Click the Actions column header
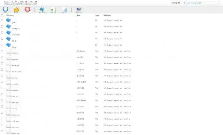The image size is (223, 135). coord(107,15)
